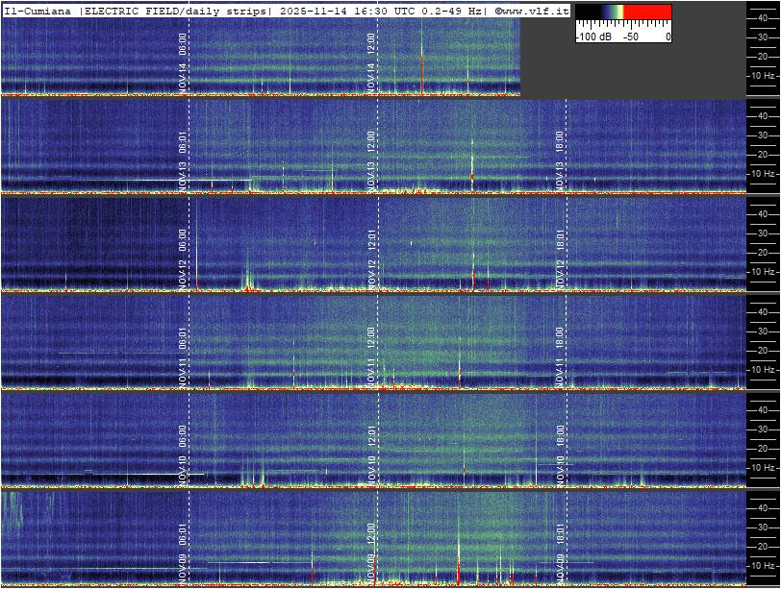Click the 10 Hz axis label on Nov 14 strip
Viewport: 781px width, 589px height.
coord(763,75)
